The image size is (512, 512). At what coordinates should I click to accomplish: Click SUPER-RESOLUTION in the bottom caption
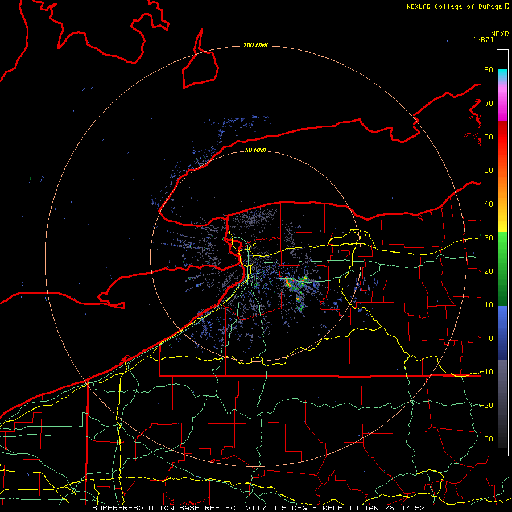pos(133,508)
